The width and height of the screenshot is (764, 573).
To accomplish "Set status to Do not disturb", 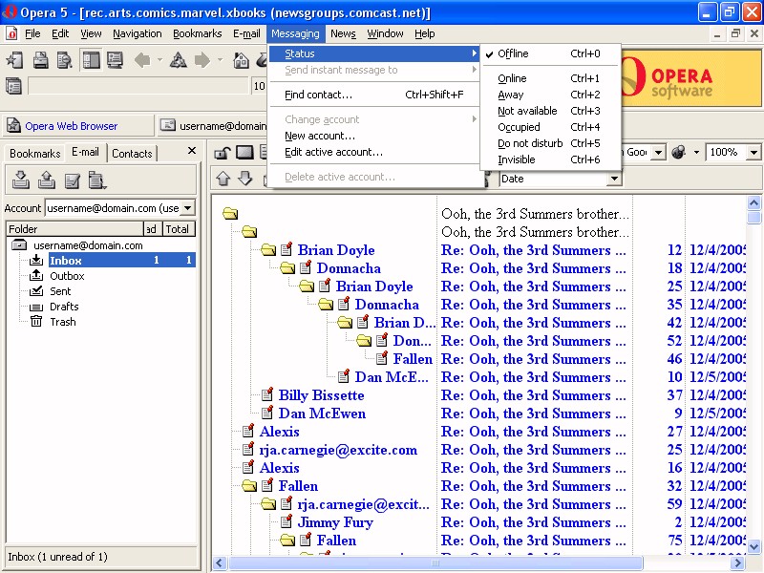I will coord(551,143).
